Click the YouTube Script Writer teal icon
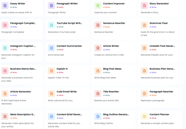186x129 pixels. [51, 25]
